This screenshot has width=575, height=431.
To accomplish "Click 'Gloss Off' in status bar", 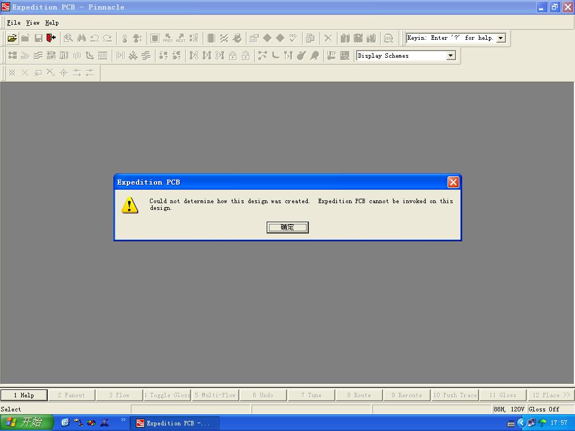I will point(544,409).
